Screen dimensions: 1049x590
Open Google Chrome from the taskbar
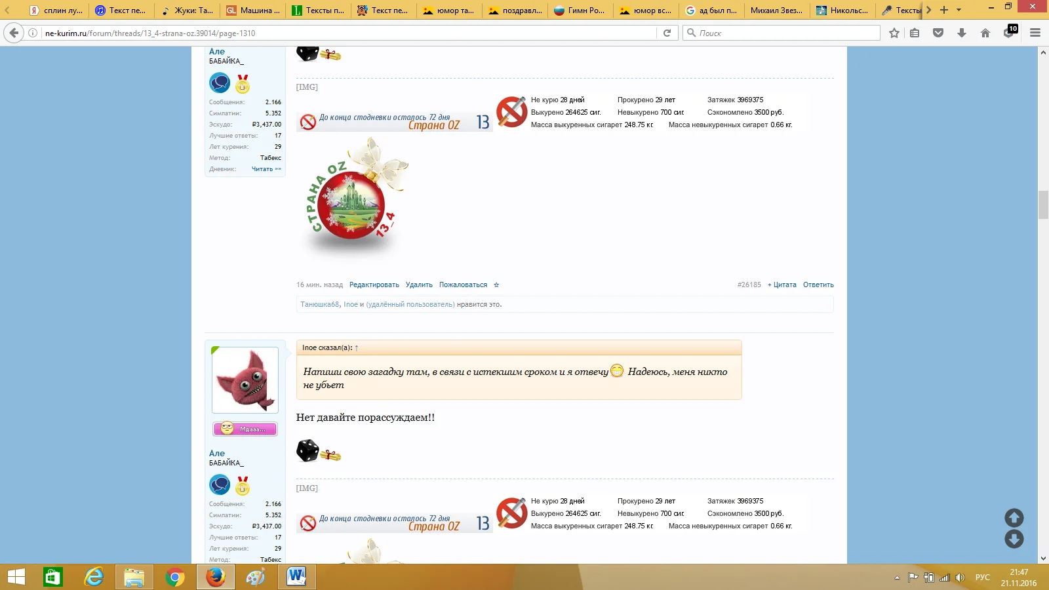pos(174,577)
